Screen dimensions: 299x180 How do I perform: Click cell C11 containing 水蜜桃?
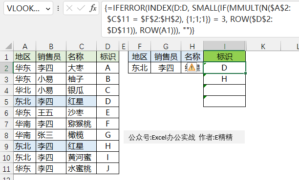coord(82,169)
